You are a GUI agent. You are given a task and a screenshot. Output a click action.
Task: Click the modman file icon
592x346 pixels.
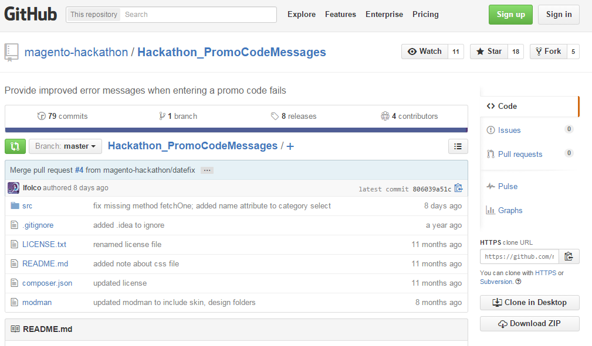click(14, 302)
